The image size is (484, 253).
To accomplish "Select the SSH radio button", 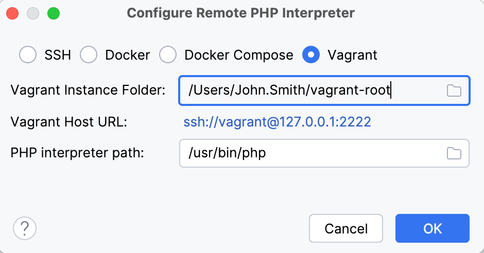I will click(28, 55).
